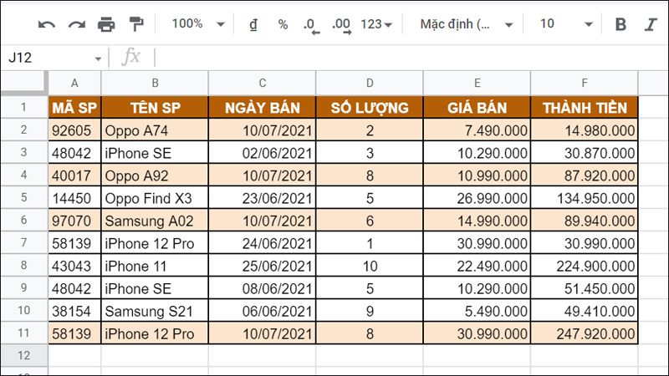
Task: Format as currency with đ icon
Action: tap(253, 24)
